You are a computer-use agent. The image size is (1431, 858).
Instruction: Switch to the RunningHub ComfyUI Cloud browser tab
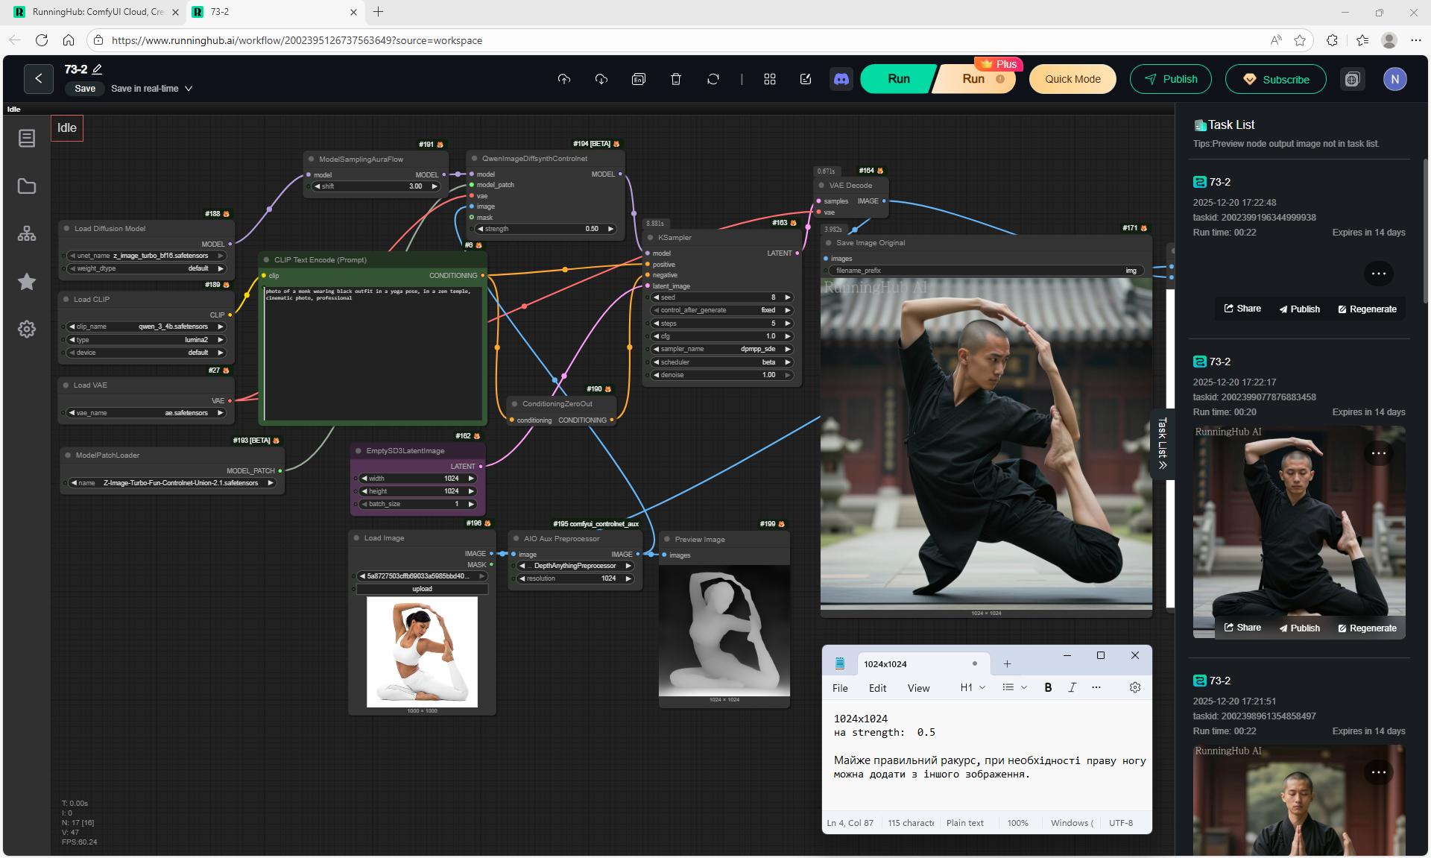tap(97, 12)
